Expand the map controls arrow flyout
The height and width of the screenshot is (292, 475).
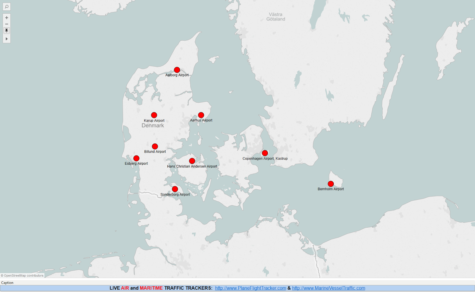(x=6, y=39)
